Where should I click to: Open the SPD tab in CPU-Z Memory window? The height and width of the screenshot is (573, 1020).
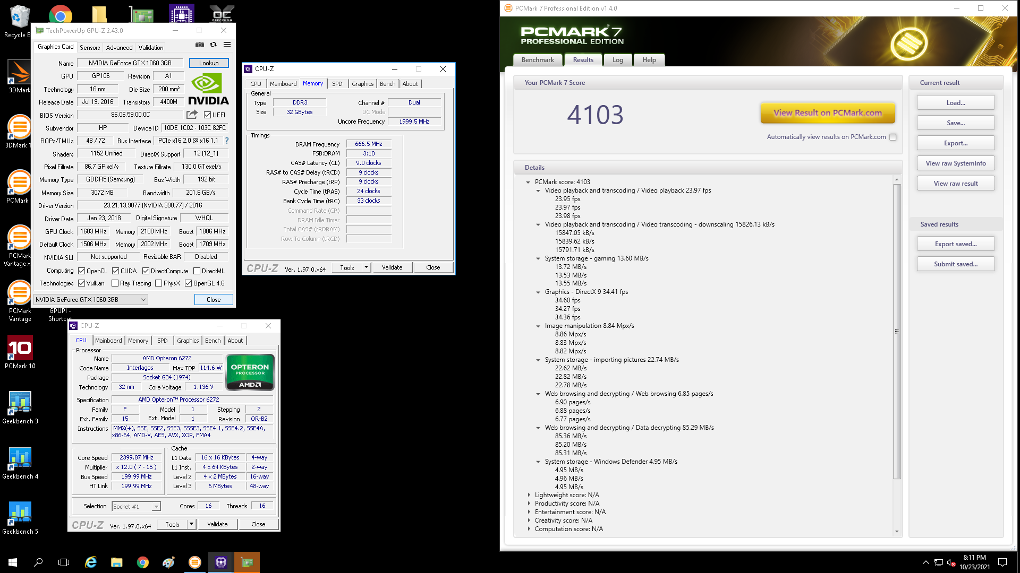tap(337, 84)
